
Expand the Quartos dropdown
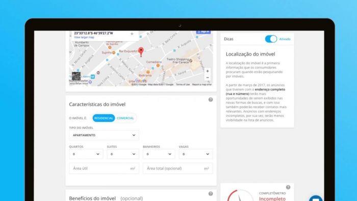coord(86,154)
